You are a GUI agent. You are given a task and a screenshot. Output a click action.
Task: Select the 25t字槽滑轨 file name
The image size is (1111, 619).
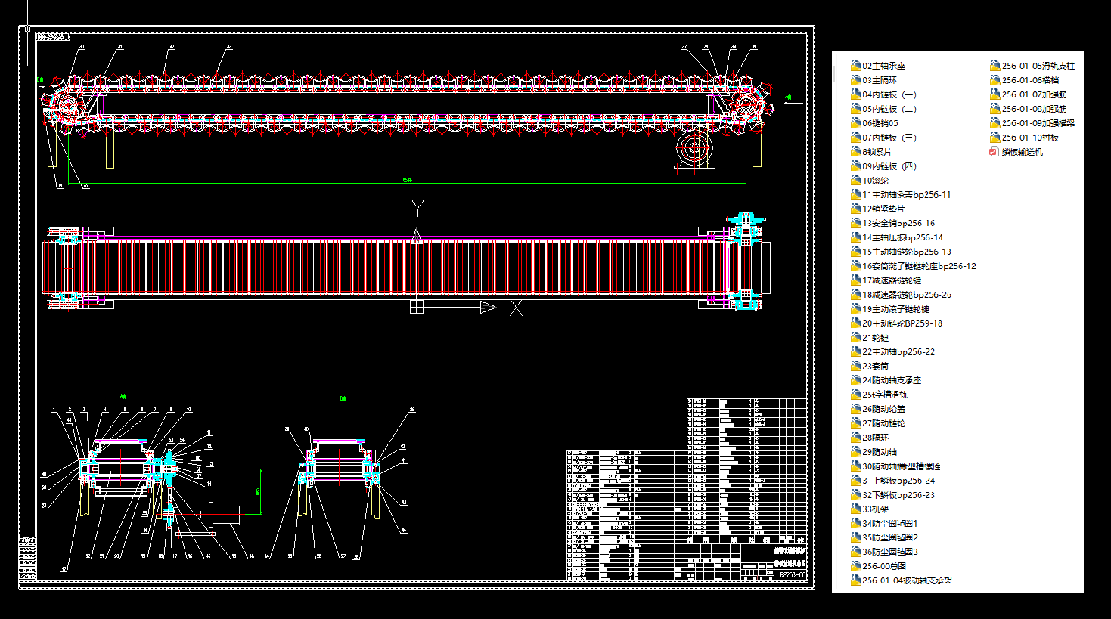point(885,395)
